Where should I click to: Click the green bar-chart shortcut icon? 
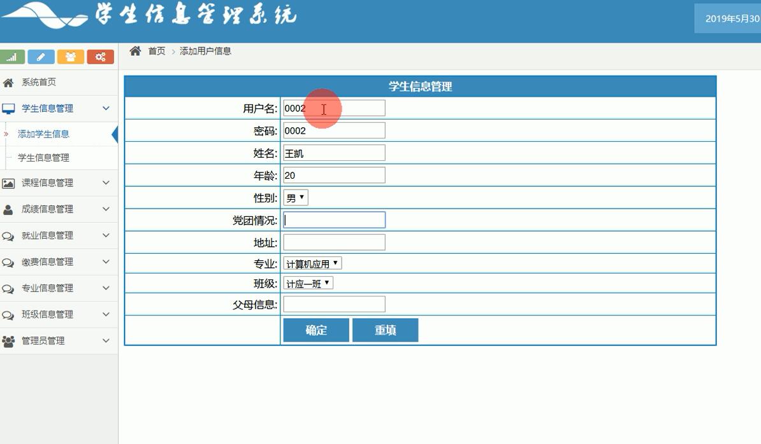coord(11,57)
